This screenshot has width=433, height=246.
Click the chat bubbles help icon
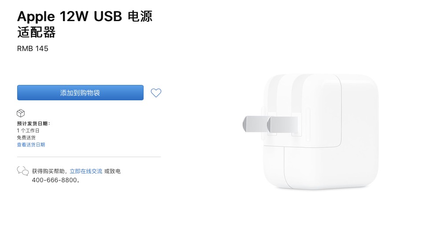pyautogui.click(x=22, y=171)
